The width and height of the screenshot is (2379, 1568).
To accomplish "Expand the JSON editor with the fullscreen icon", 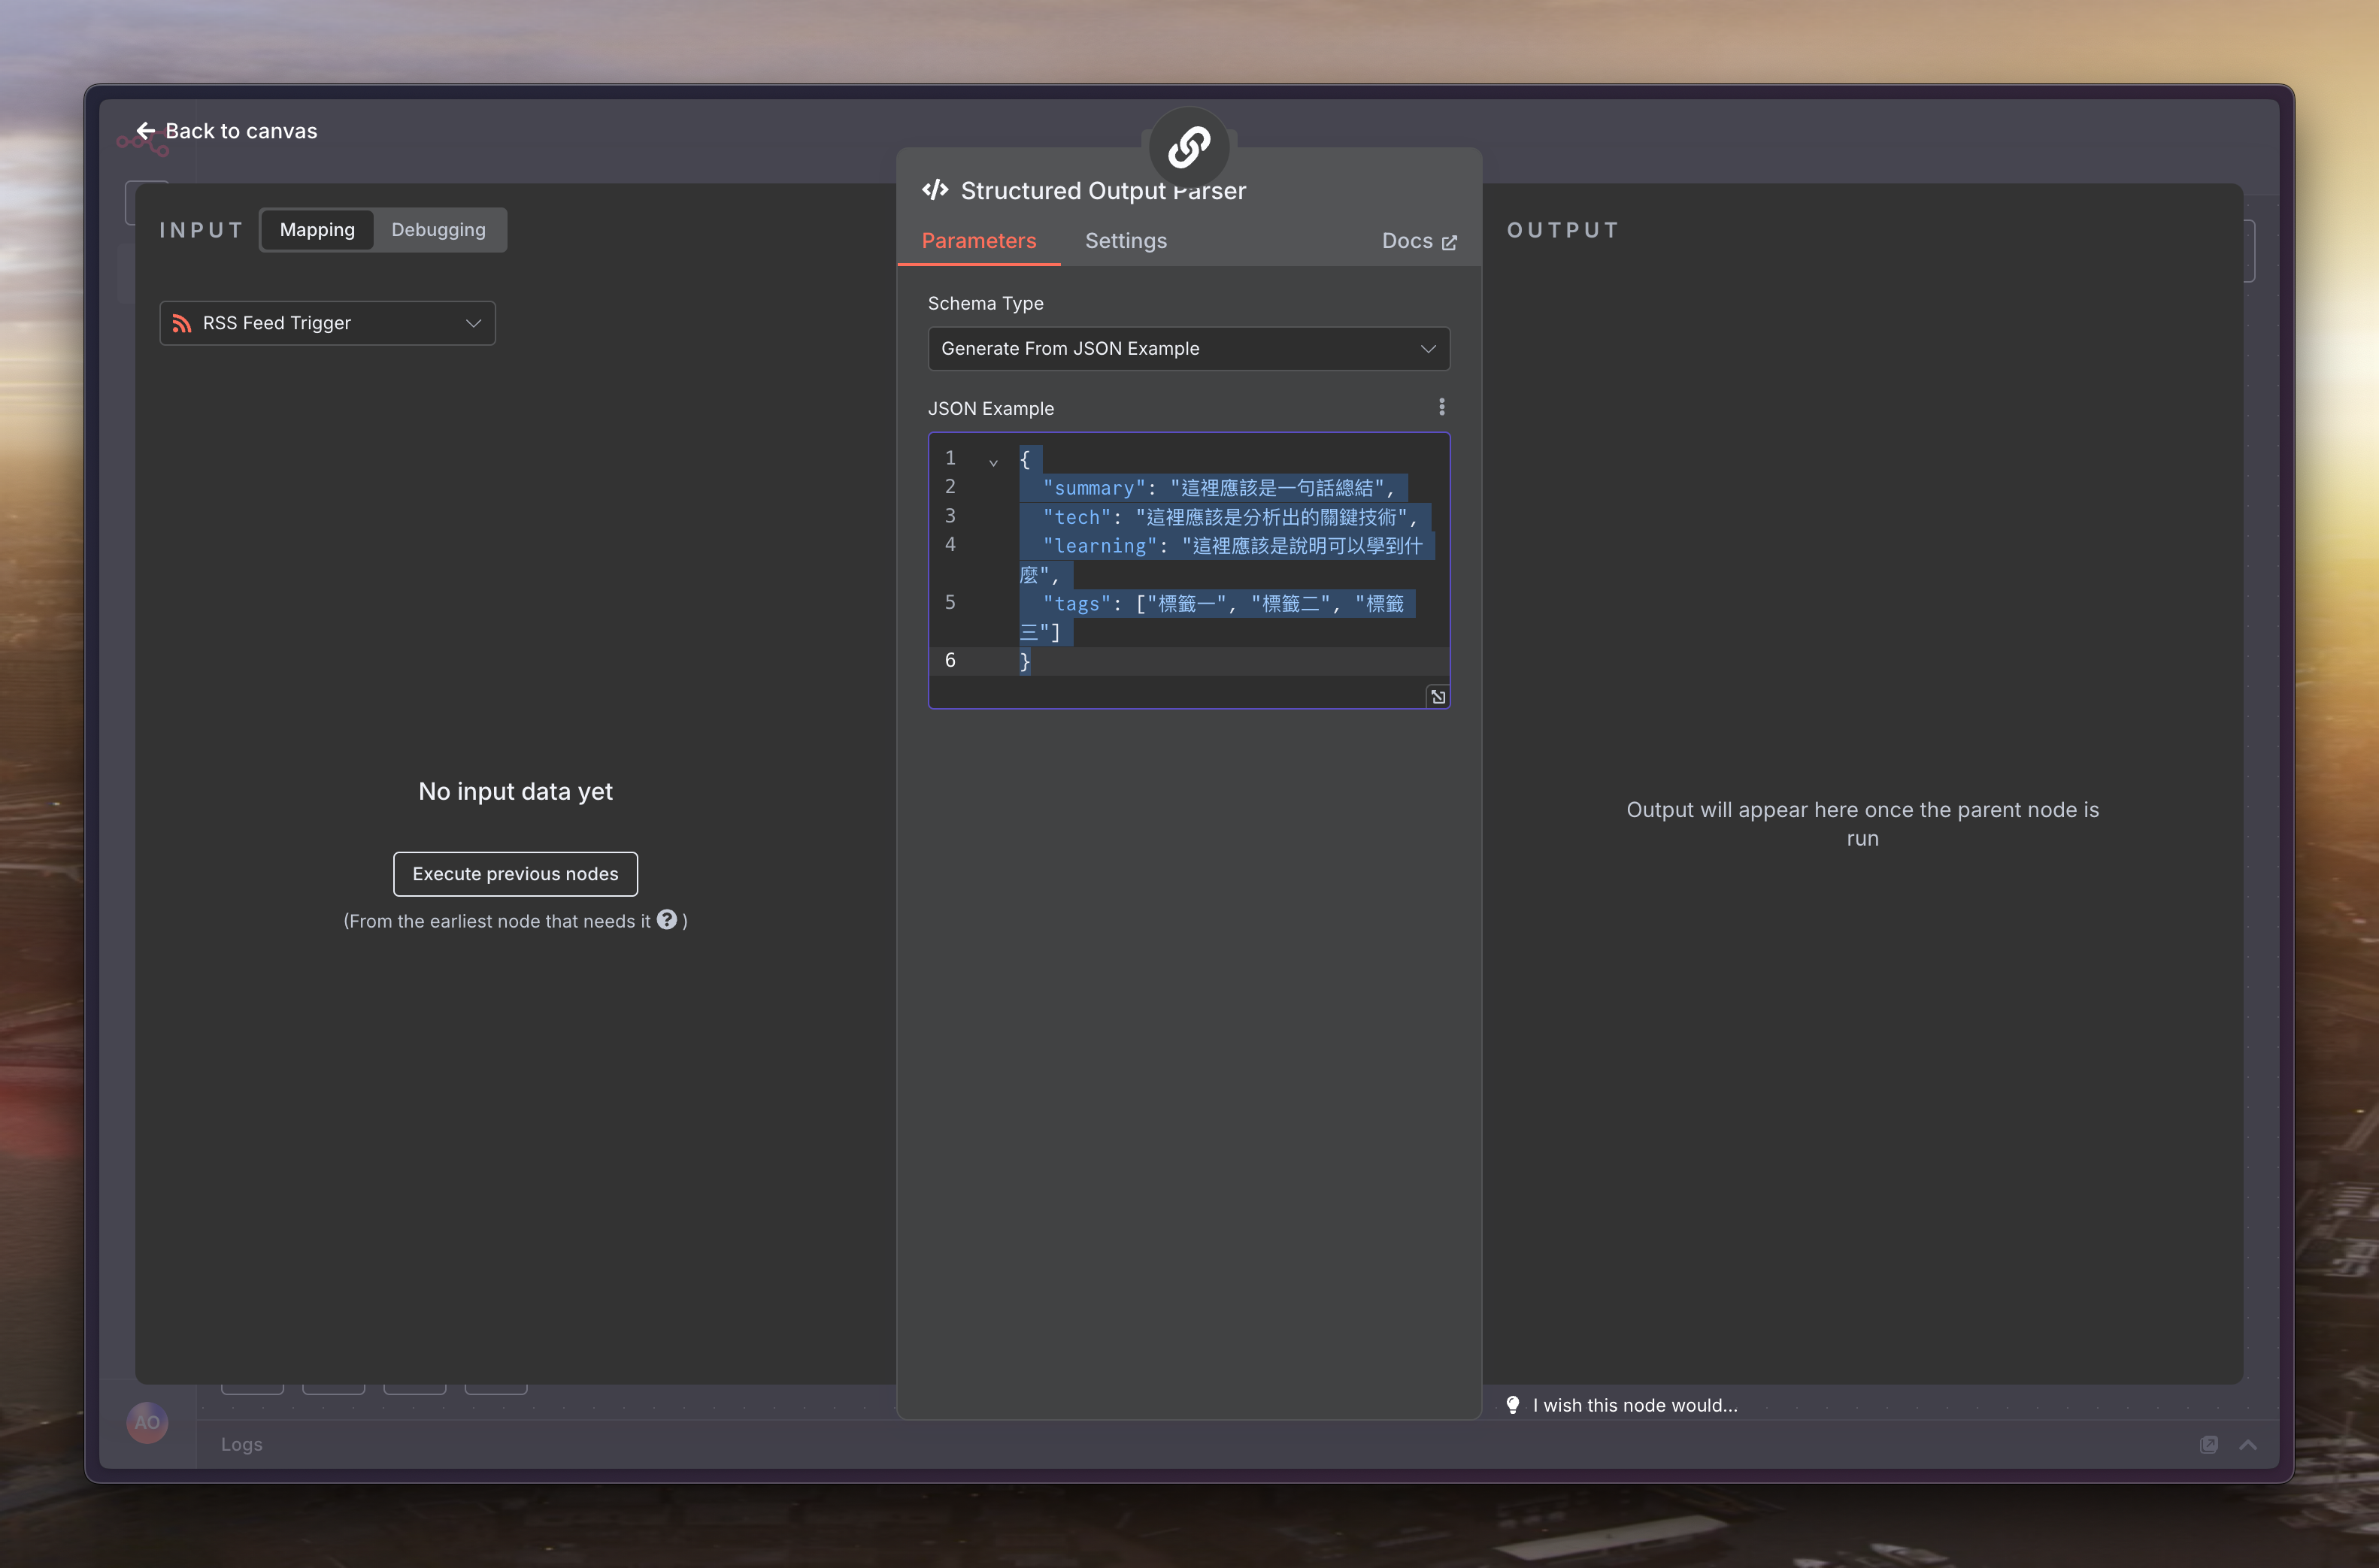I will click(x=1437, y=697).
